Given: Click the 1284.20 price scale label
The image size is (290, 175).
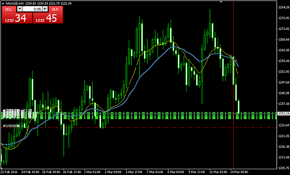Looking at the screenshot, I should coord(284,7).
